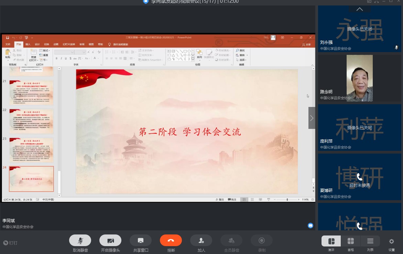Expand the font name dropdown in ribbon
Screen dimensions: 403x254
point(72,52)
